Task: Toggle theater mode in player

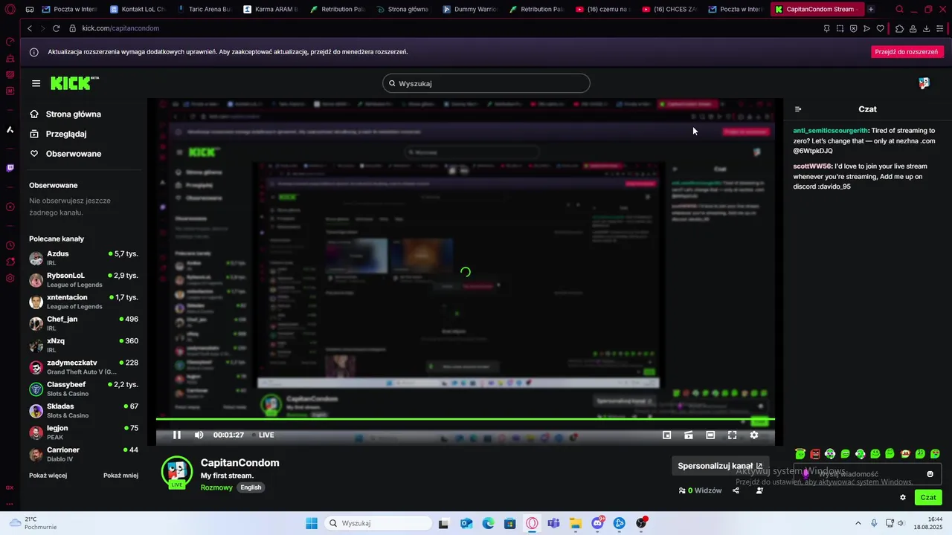Action: (710, 435)
